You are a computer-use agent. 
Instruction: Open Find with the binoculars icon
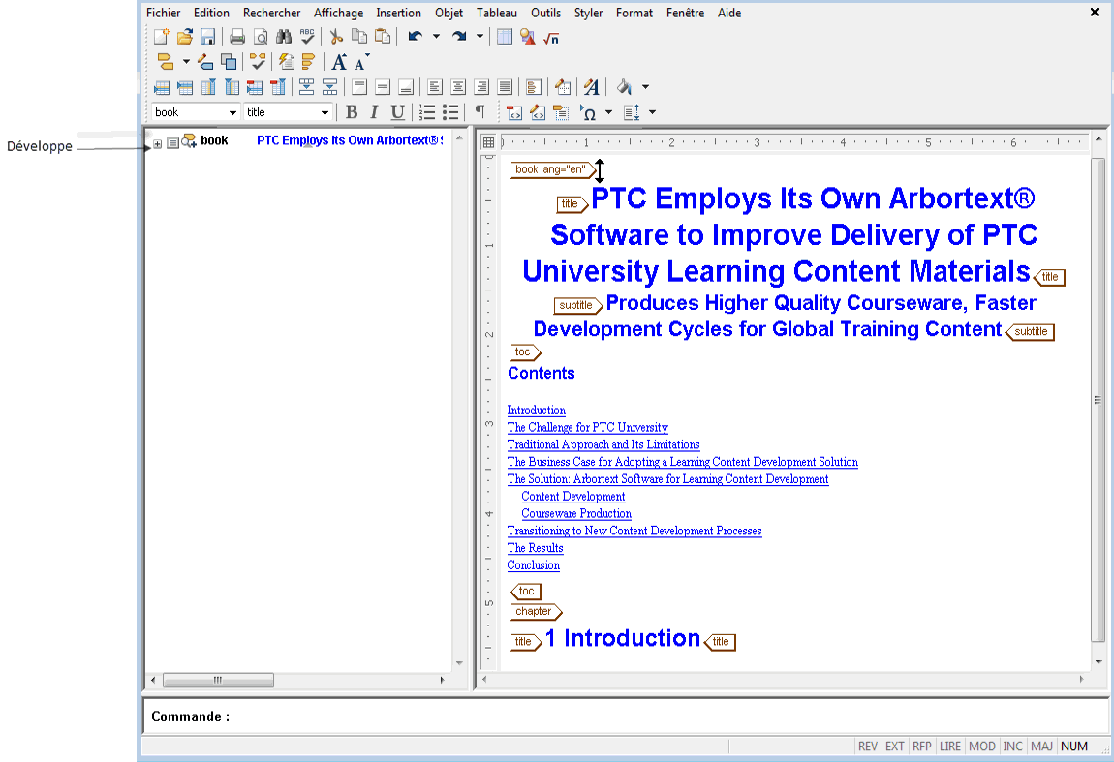pos(284,36)
